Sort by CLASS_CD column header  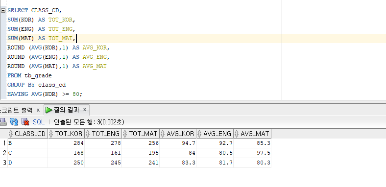pos(27,134)
